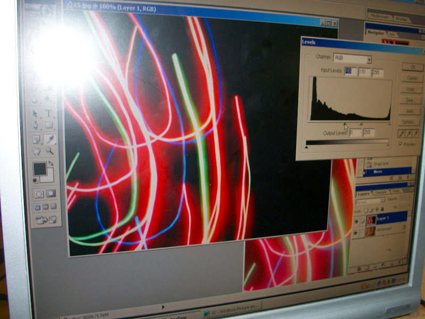Select the Notes tool
The height and width of the screenshot is (319, 425).
36,140
